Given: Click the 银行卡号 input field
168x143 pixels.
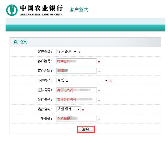Looking at the screenshot, I should [x=77, y=100].
